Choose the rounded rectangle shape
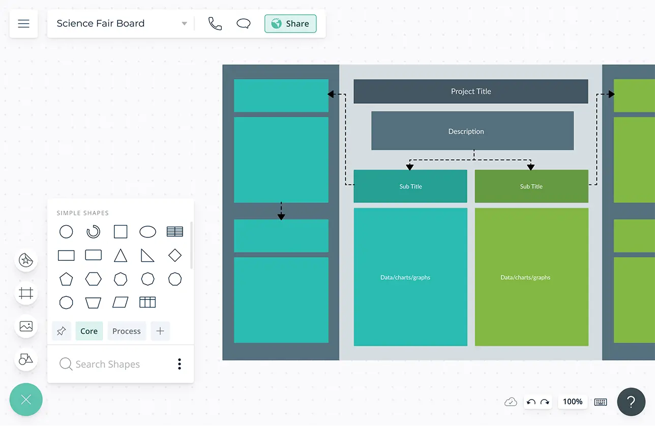This screenshot has width=655, height=426. point(93,255)
